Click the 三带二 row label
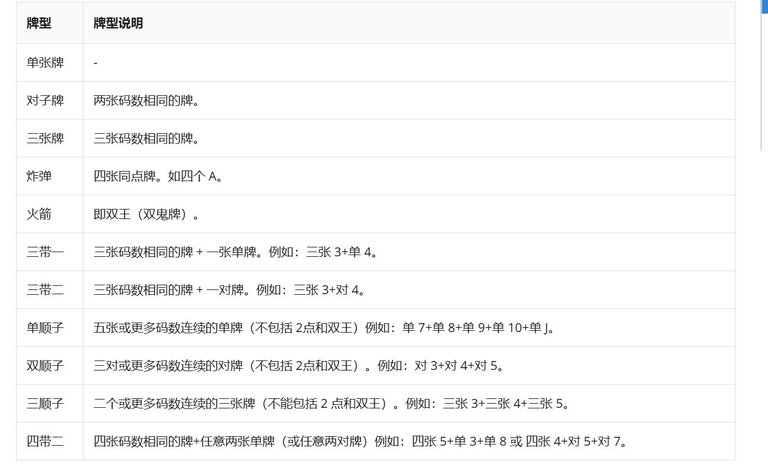768x467 pixels. click(45, 290)
